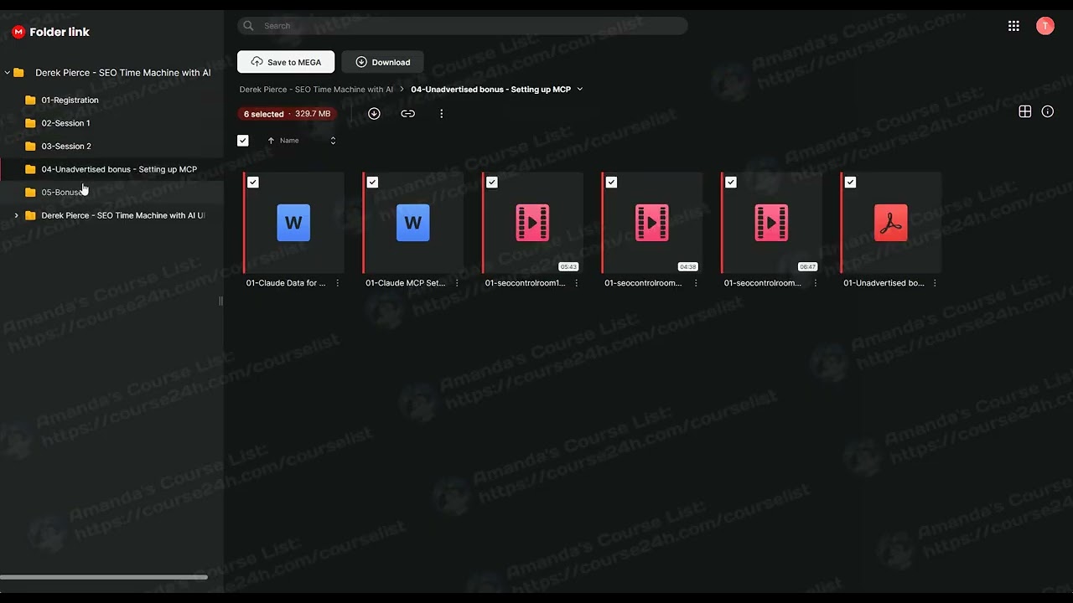Open options dots for 01-Claude Data for file
This screenshot has width=1073, height=603.
pos(338,283)
